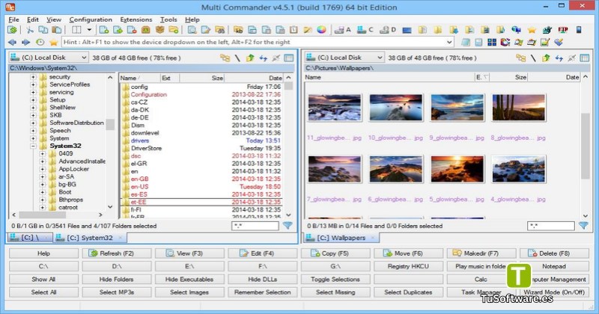The height and width of the screenshot is (314, 599).
Task: Select the et-EE folder row
Action: click(201, 202)
